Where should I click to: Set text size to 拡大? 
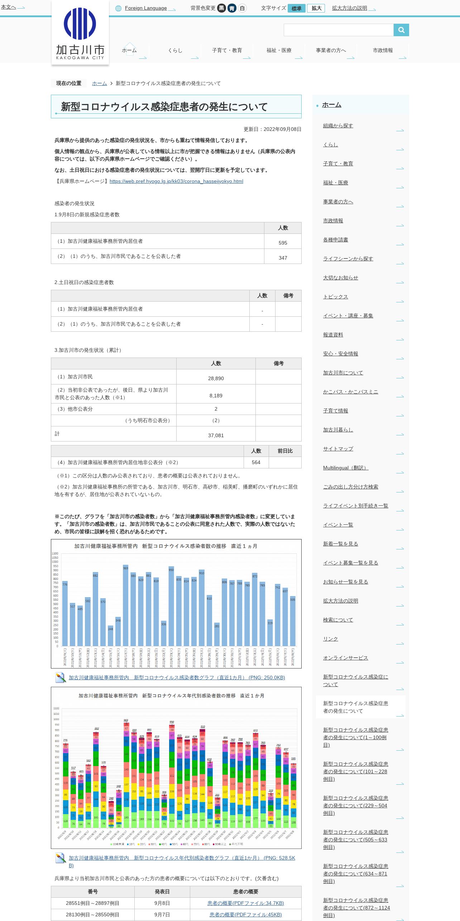pos(316,8)
